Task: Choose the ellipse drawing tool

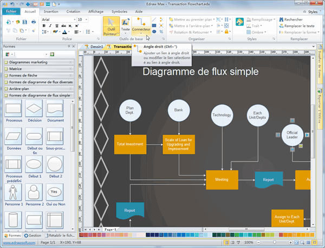Action: click(x=154, y=32)
